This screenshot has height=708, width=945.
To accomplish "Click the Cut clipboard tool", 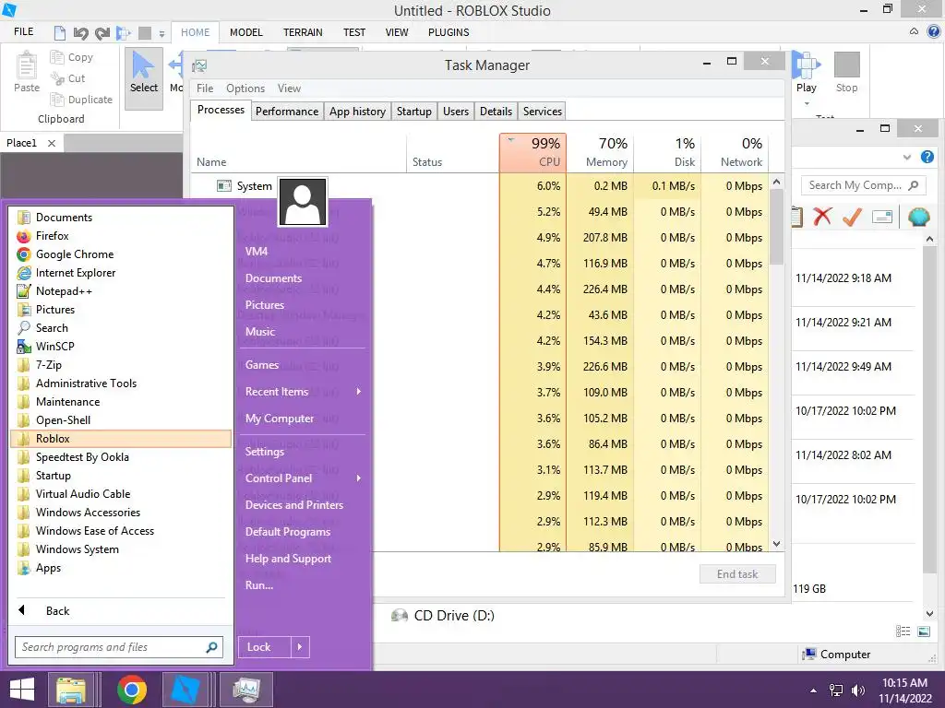I will 68,78.
